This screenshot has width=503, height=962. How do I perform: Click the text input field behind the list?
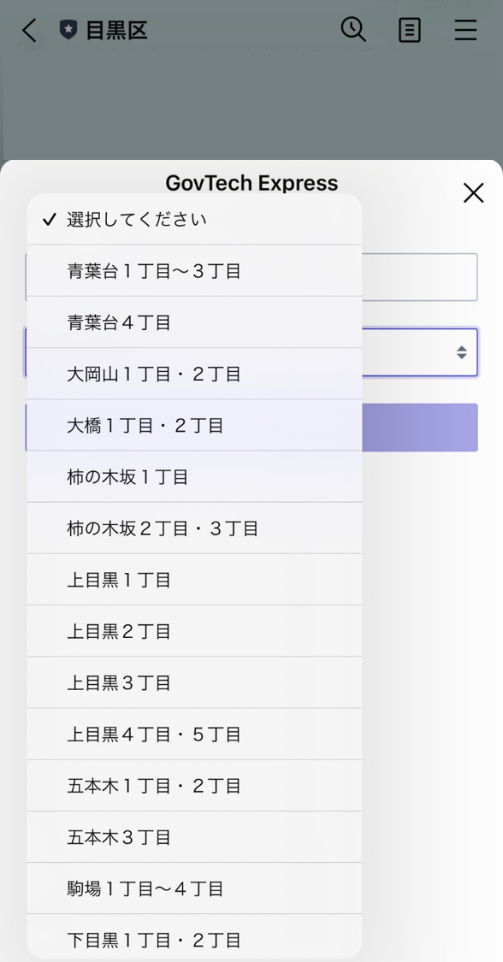[419, 277]
